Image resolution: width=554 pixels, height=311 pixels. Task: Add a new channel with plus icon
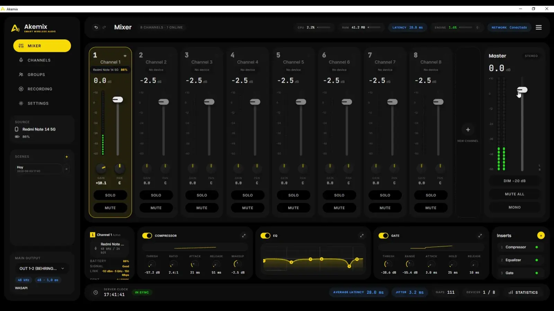468,130
